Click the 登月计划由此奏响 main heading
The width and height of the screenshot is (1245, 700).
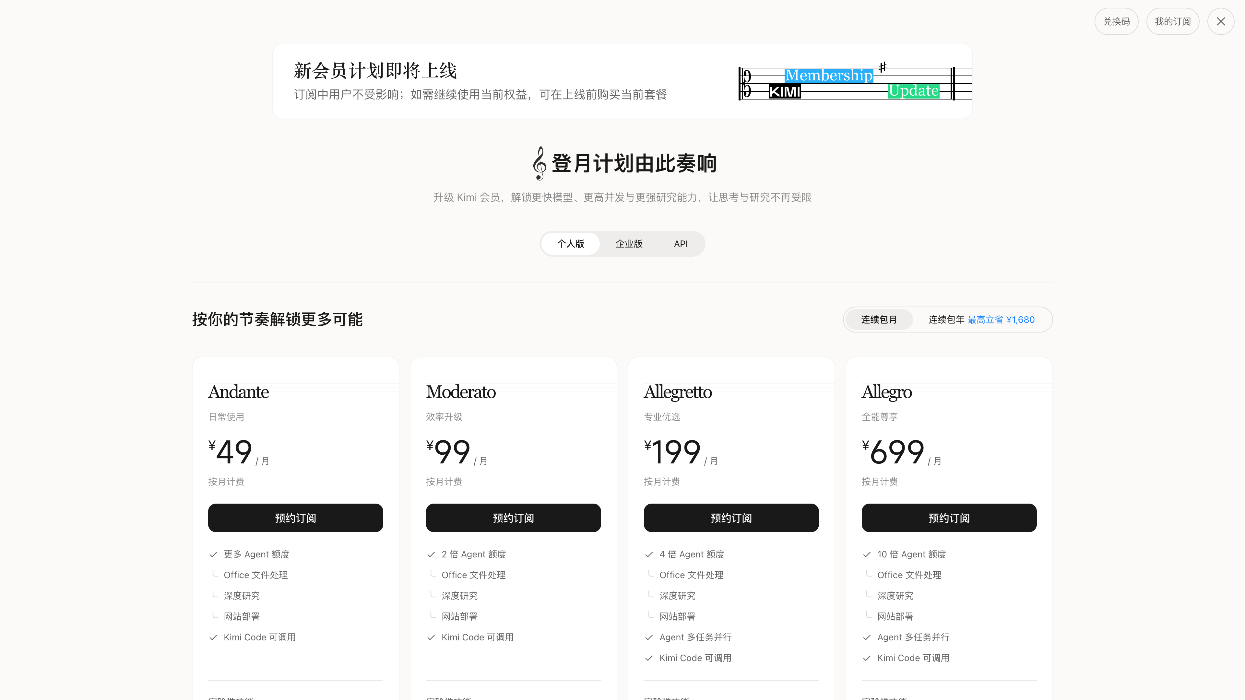pos(634,163)
